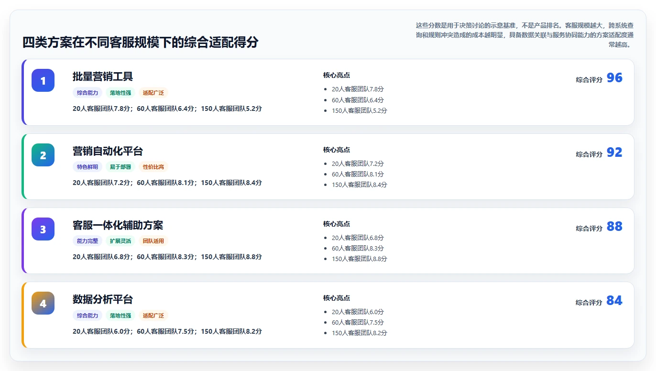Select the 团队适用 tag
Image resolution: width=656 pixels, height=371 pixels.
pos(153,241)
